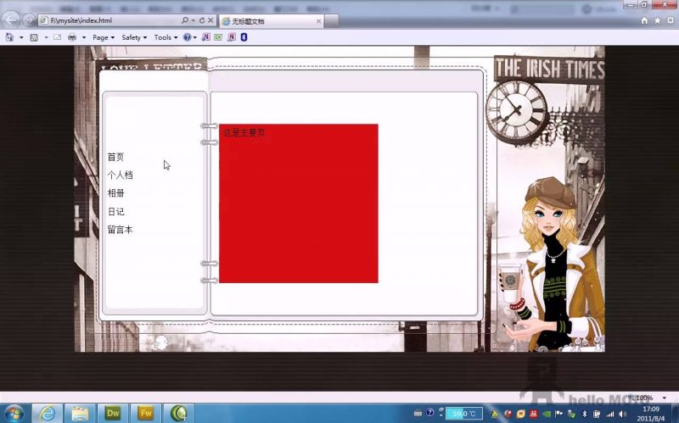This screenshot has height=423, width=679.
Task: Close the 无标题文档 tab
Action: tap(319, 20)
